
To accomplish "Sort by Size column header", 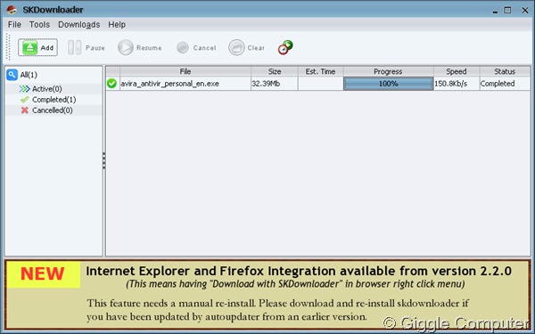I will 275,71.
